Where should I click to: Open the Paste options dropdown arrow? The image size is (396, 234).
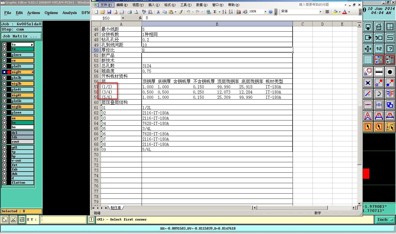point(175,12)
